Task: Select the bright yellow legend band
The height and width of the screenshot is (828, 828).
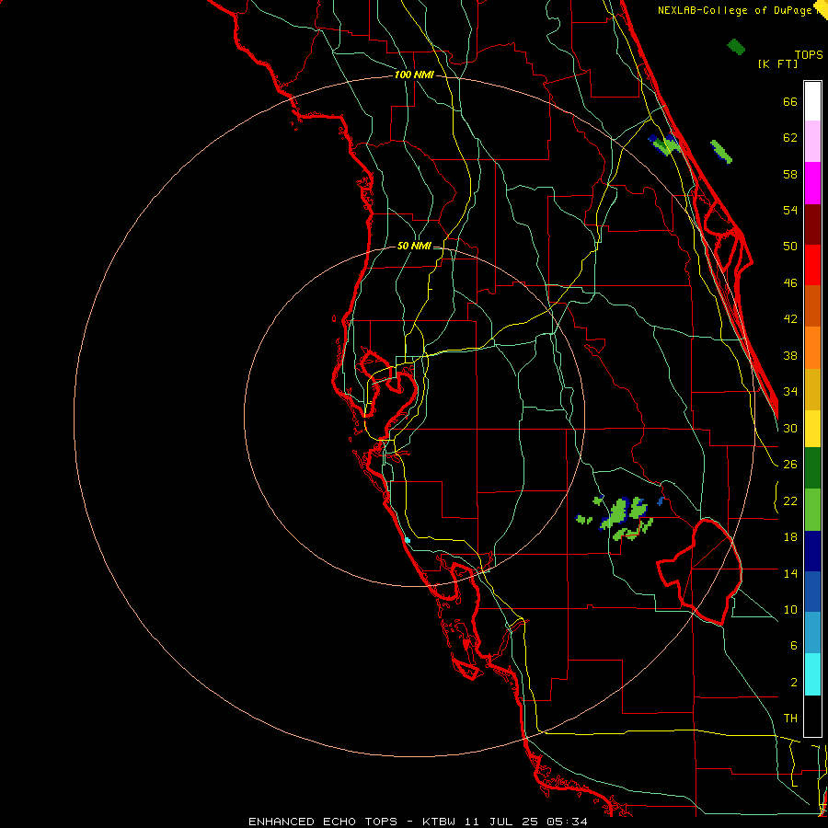Action: click(x=812, y=428)
